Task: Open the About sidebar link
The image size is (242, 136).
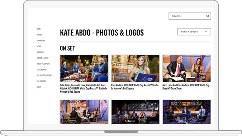Action: (39, 87)
